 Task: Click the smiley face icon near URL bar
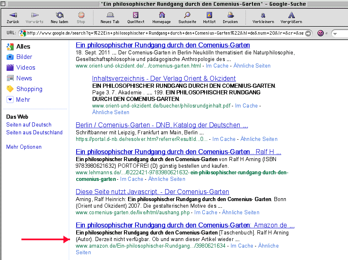(320, 33)
